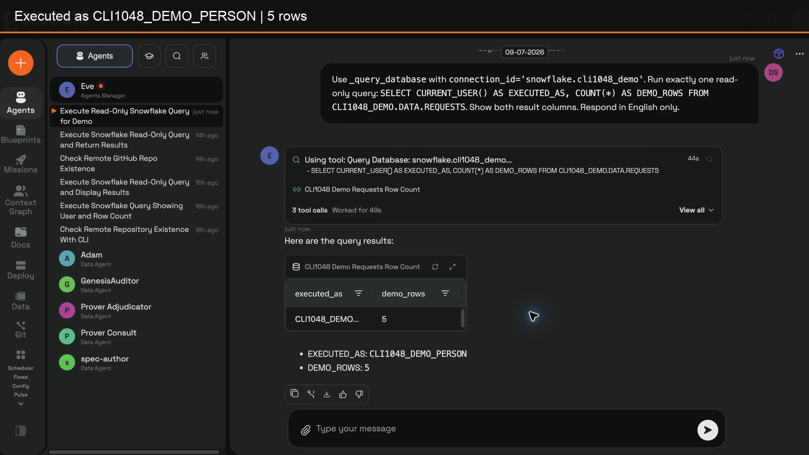The width and height of the screenshot is (809, 455).
Task: Select the Prover Adjudicator agent
Action: click(x=137, y=311)
